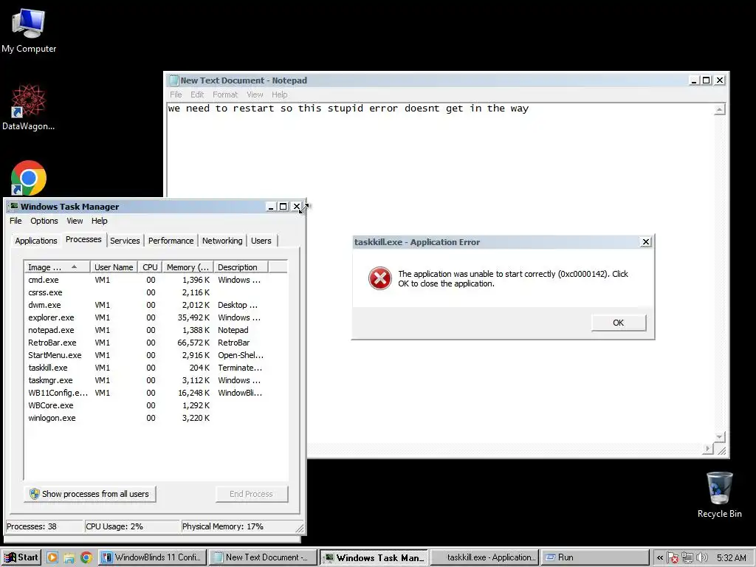Screen dimensions: 756x567
Task: Click Show processes from all users
Action: coord(89,494)
